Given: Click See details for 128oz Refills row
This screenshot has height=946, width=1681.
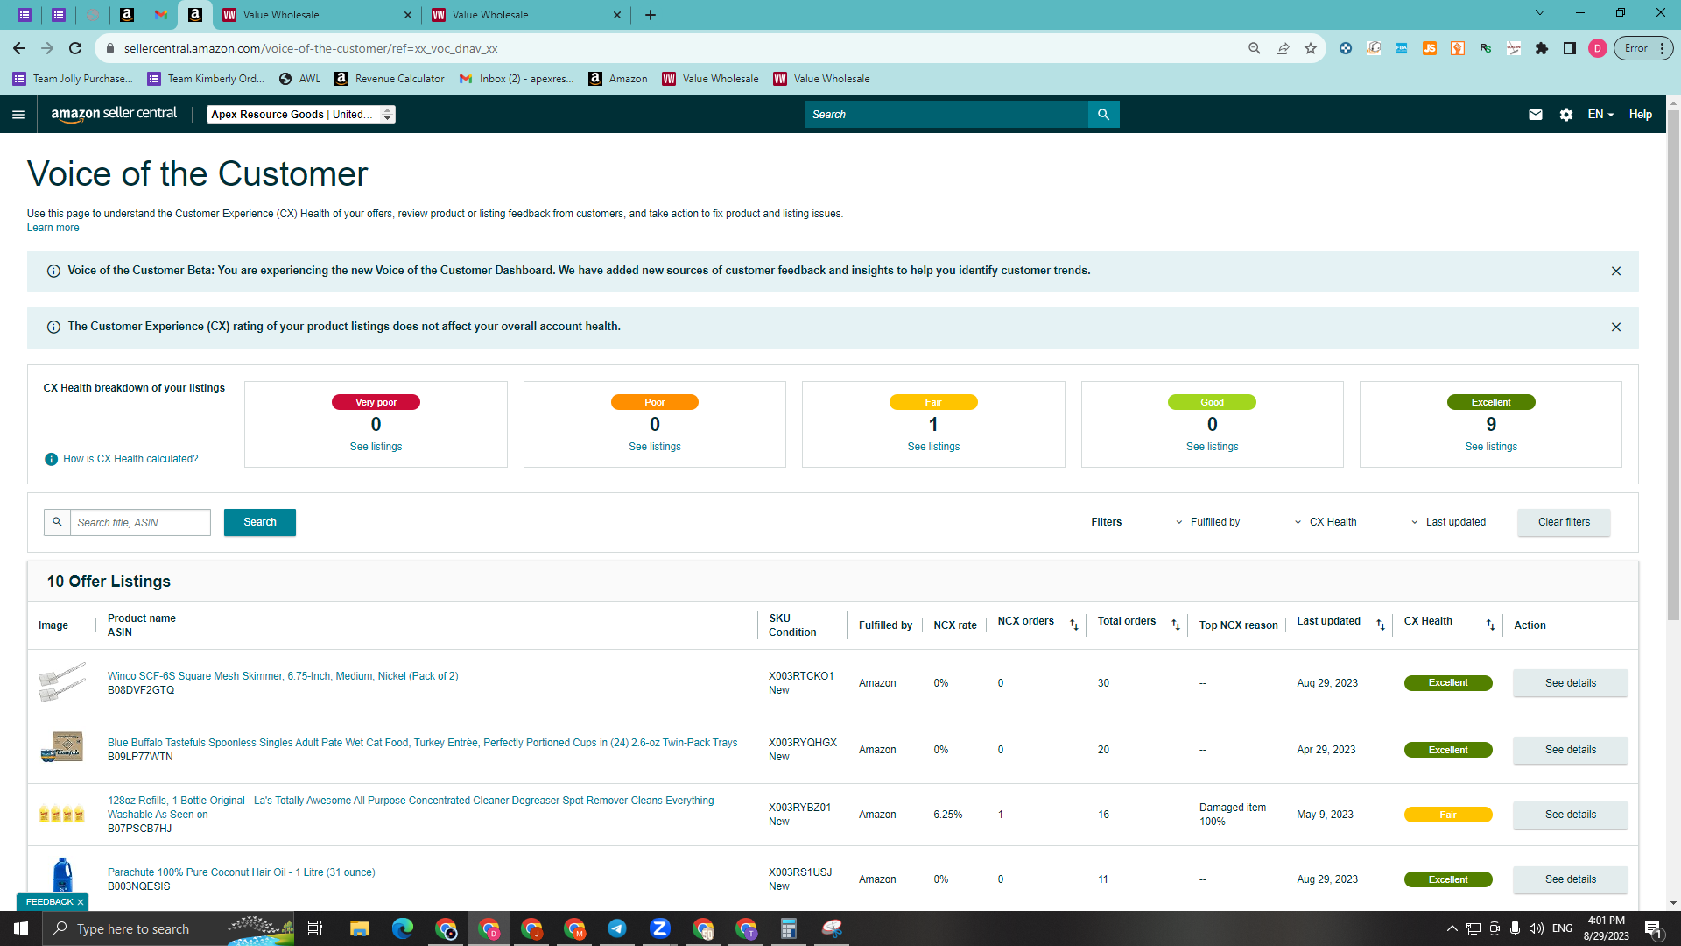Looking at the screenshot, I should click(1570, 815).
